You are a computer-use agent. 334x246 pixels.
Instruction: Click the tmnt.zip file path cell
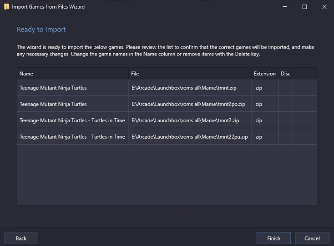pyautogui.click(x=190, y=88)
